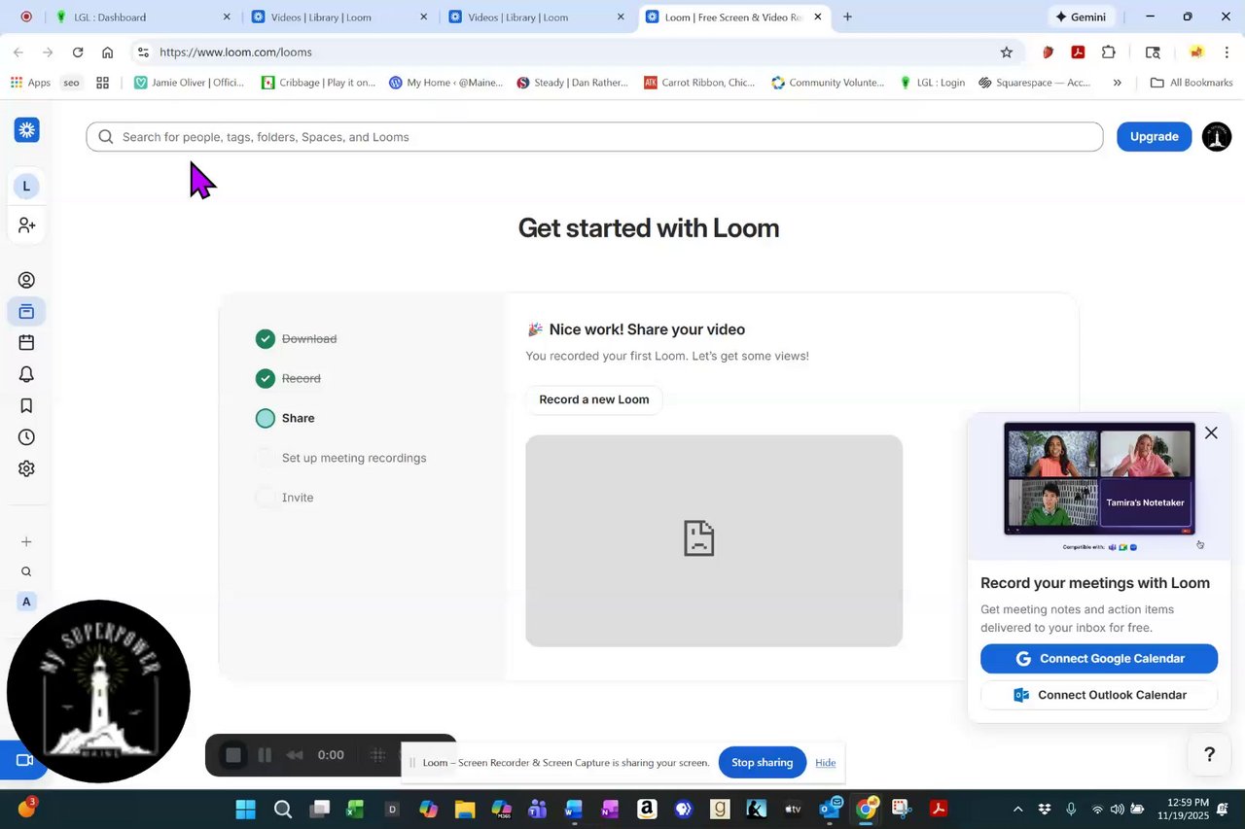Expand more bookmarks chevron
Image resolution: width=1245 pixels, height=829 pixels.
(x=1117, y=83)
